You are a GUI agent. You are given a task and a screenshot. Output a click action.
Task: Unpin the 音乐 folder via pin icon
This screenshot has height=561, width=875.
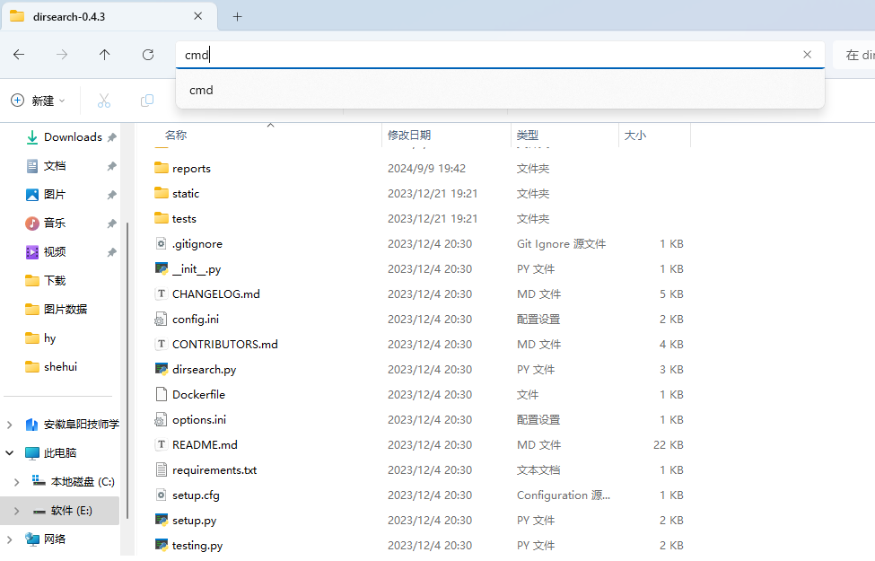pyautogui.click(x=111, y=224)
